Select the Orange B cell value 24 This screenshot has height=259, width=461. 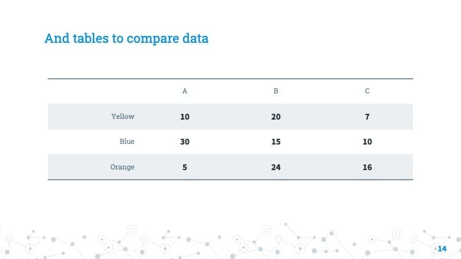pyautogui.click(x=276, y=168)
